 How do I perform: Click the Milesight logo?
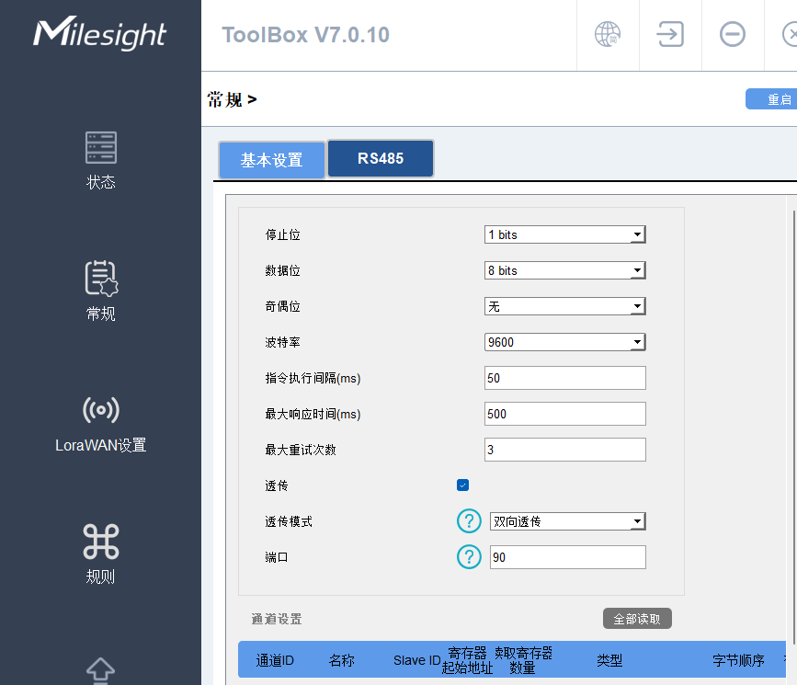99,34
